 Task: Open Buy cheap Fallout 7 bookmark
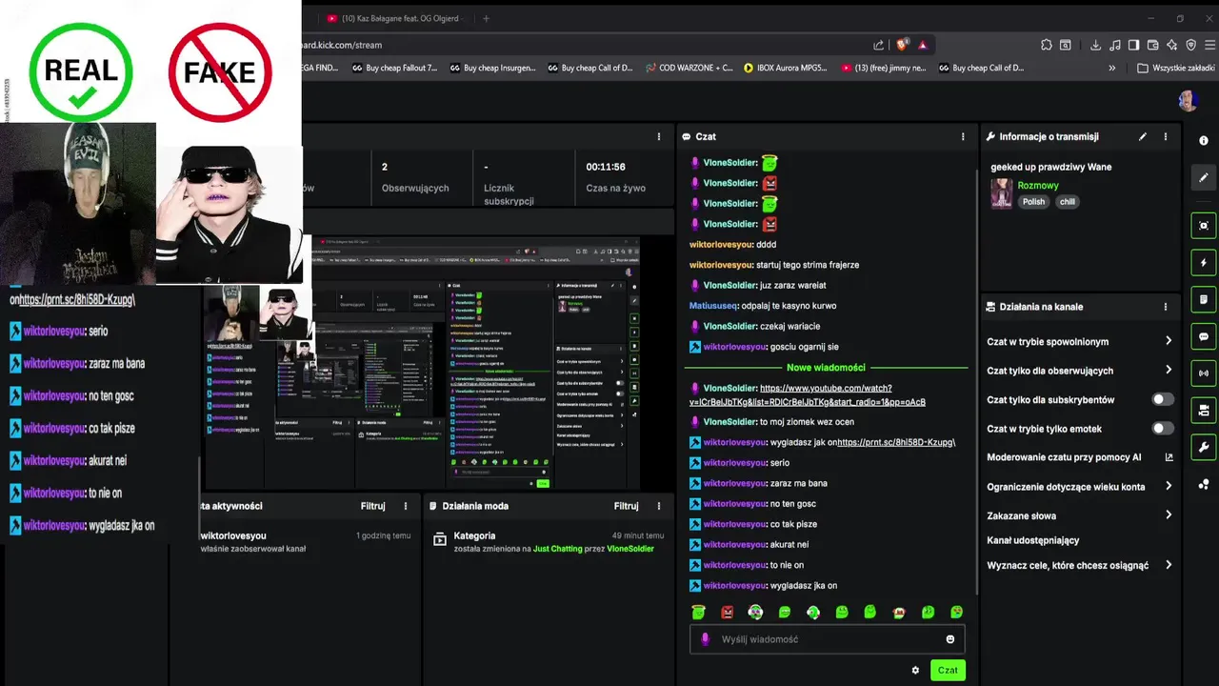point(395,68)
